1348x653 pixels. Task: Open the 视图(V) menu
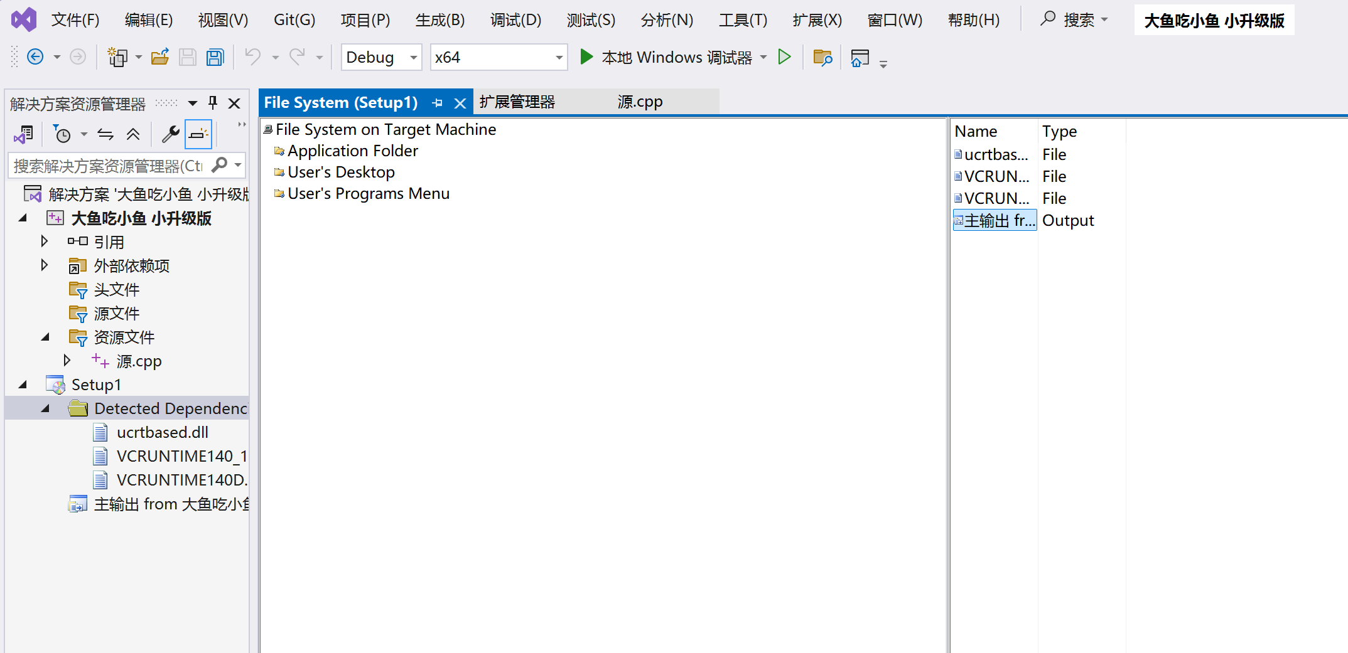click(223, 20)
